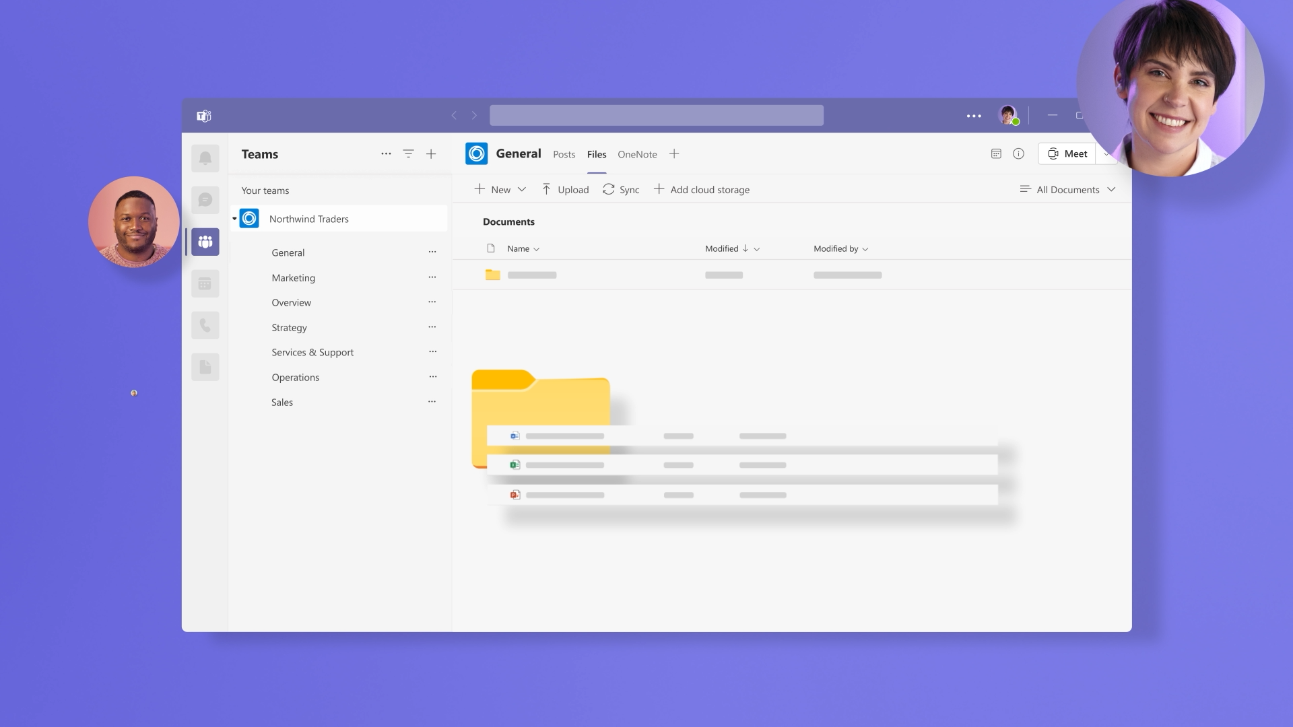Click the Meet button
This screenshot has width=1293, height=727.
pyautogui.click(x=1067, y=153)
